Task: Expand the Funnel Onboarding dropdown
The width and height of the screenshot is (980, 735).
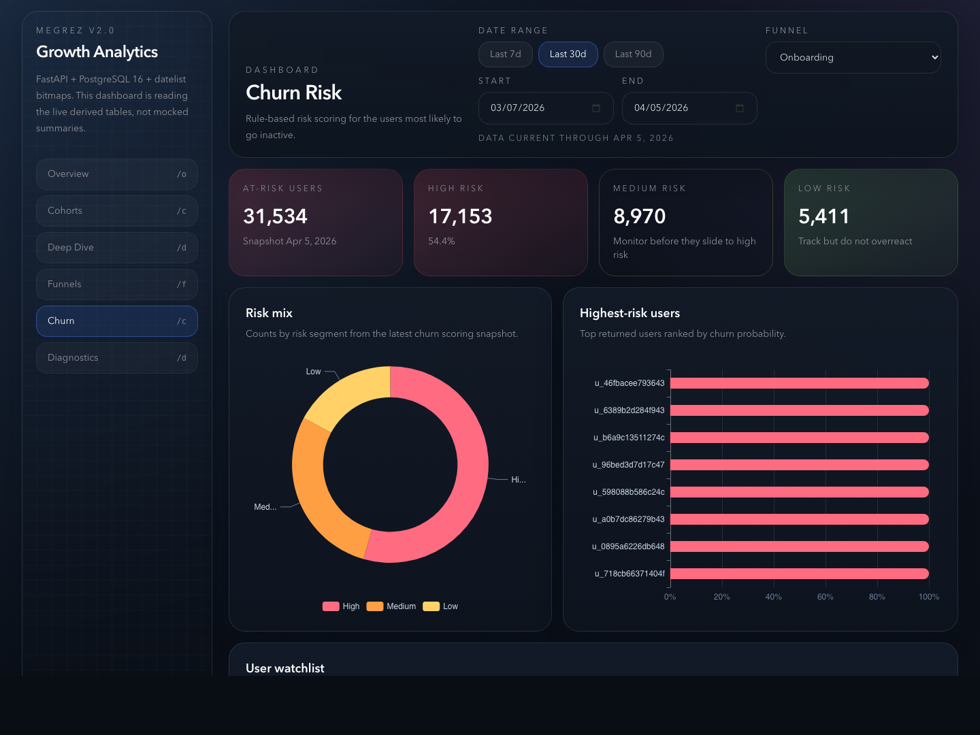Action: pyautogui.click(x=853, y=58)
